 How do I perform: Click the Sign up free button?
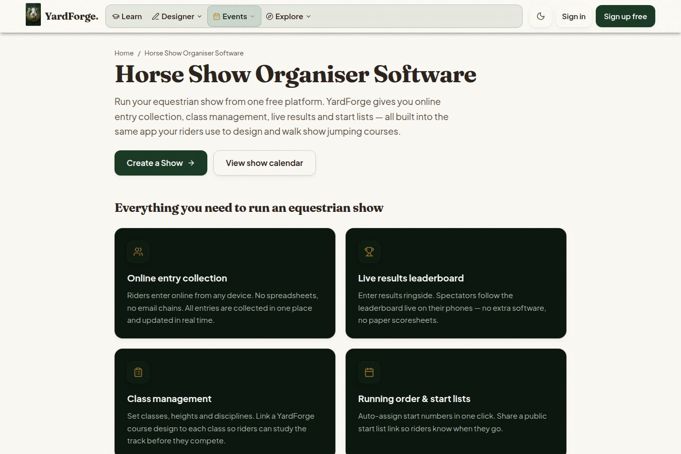pyautogui.click(x=626, y=16)
